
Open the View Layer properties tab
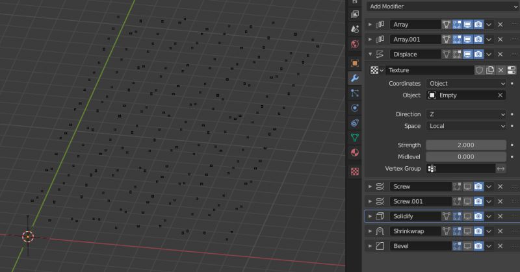pyautogui.click(x=354, y=14)
